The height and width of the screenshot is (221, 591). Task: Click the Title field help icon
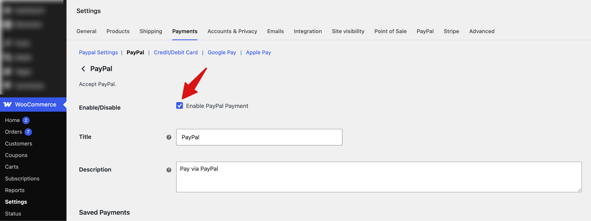point(169,137)
